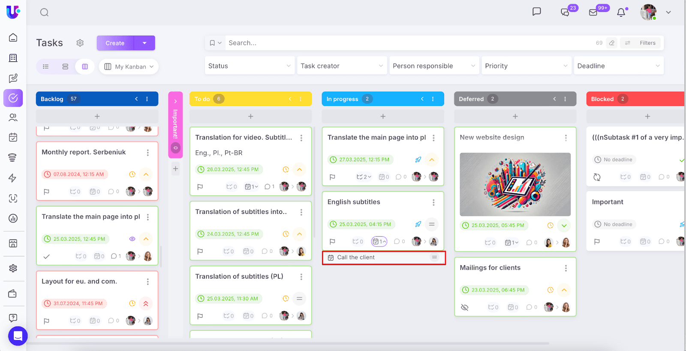The image size is (686, 351).
Task: Open the settings gear in the left sidebar
Action: [x=13, y=268]
